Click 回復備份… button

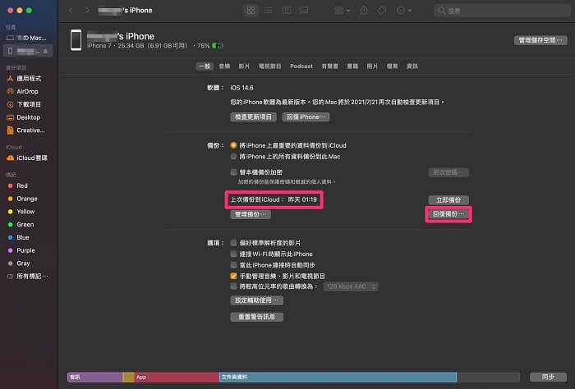tap(448, 214)
